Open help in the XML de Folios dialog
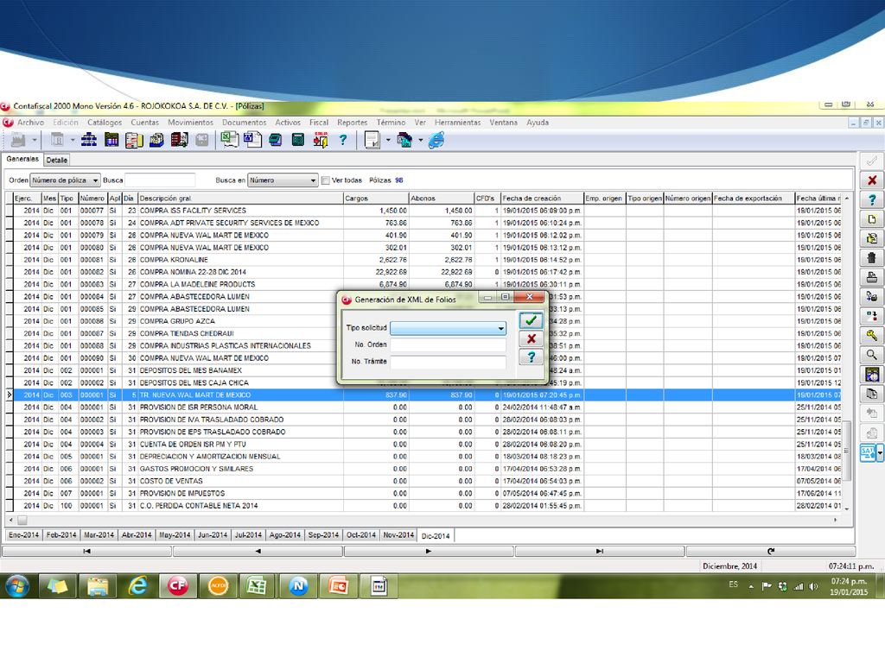Screen dimensions: 885x663 coord(531,357)
